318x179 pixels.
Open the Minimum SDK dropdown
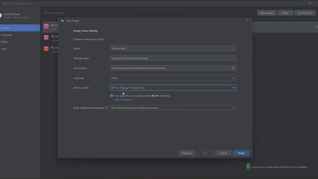[173, 88]
